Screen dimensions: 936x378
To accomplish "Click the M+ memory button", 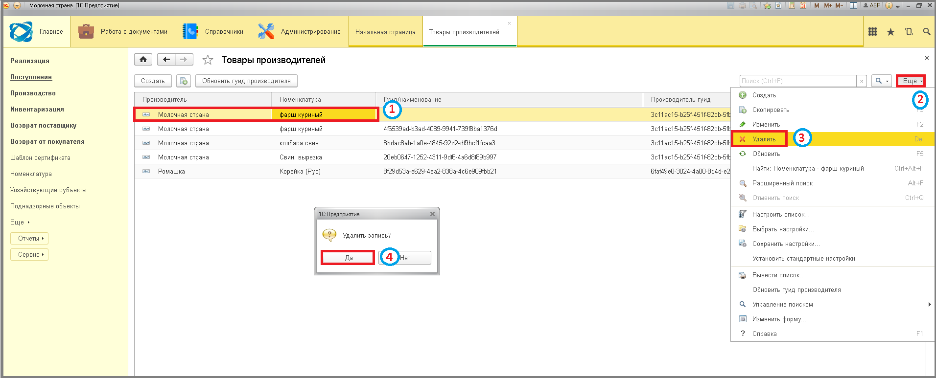I will 828,5.
